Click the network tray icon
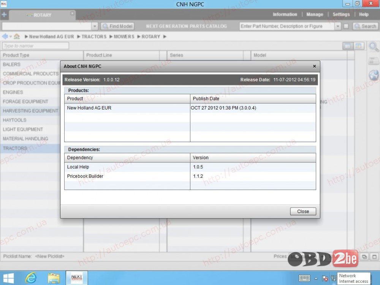The width and height of the screenshot is (380, 285). click(x=334, y=278)
